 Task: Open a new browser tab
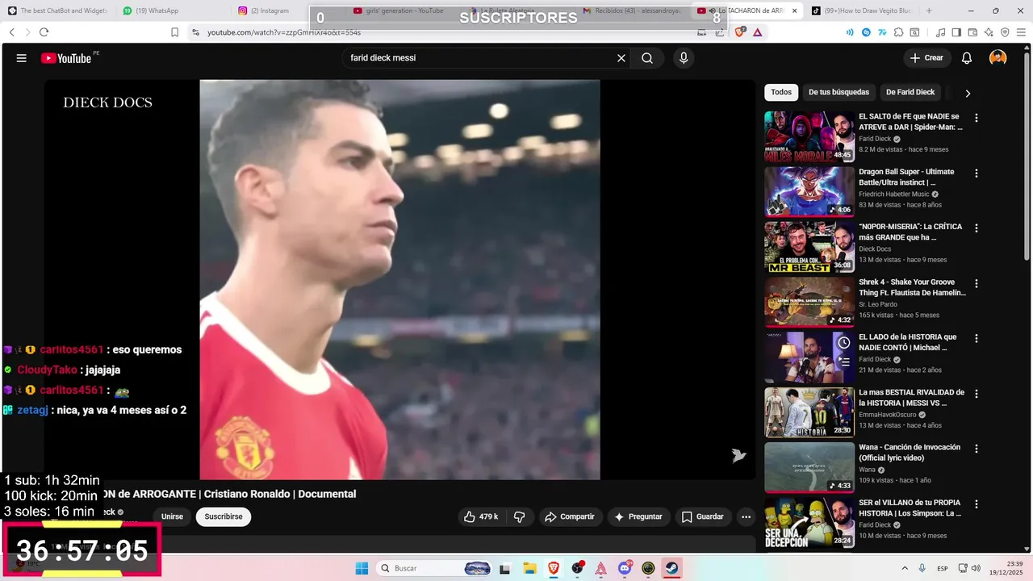tap(929, 10)
